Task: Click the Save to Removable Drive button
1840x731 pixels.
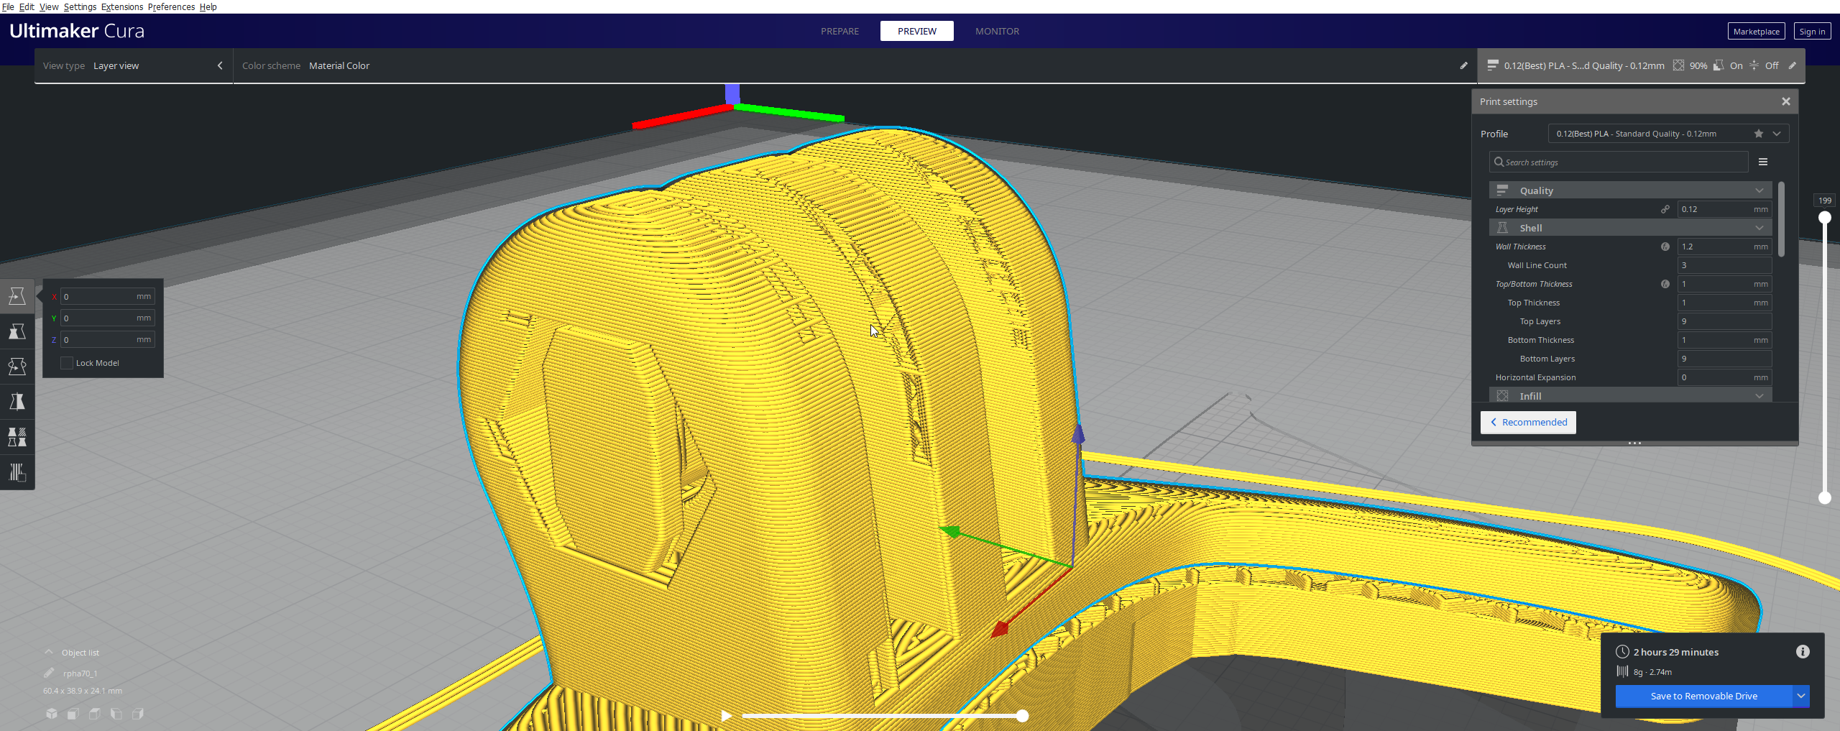Action: (x=1704, y=696)
